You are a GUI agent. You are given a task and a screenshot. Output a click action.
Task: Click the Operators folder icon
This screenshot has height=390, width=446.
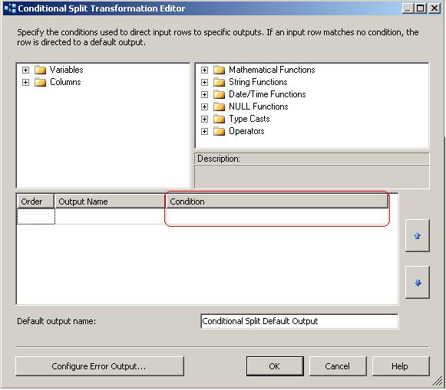pos(219,131)
